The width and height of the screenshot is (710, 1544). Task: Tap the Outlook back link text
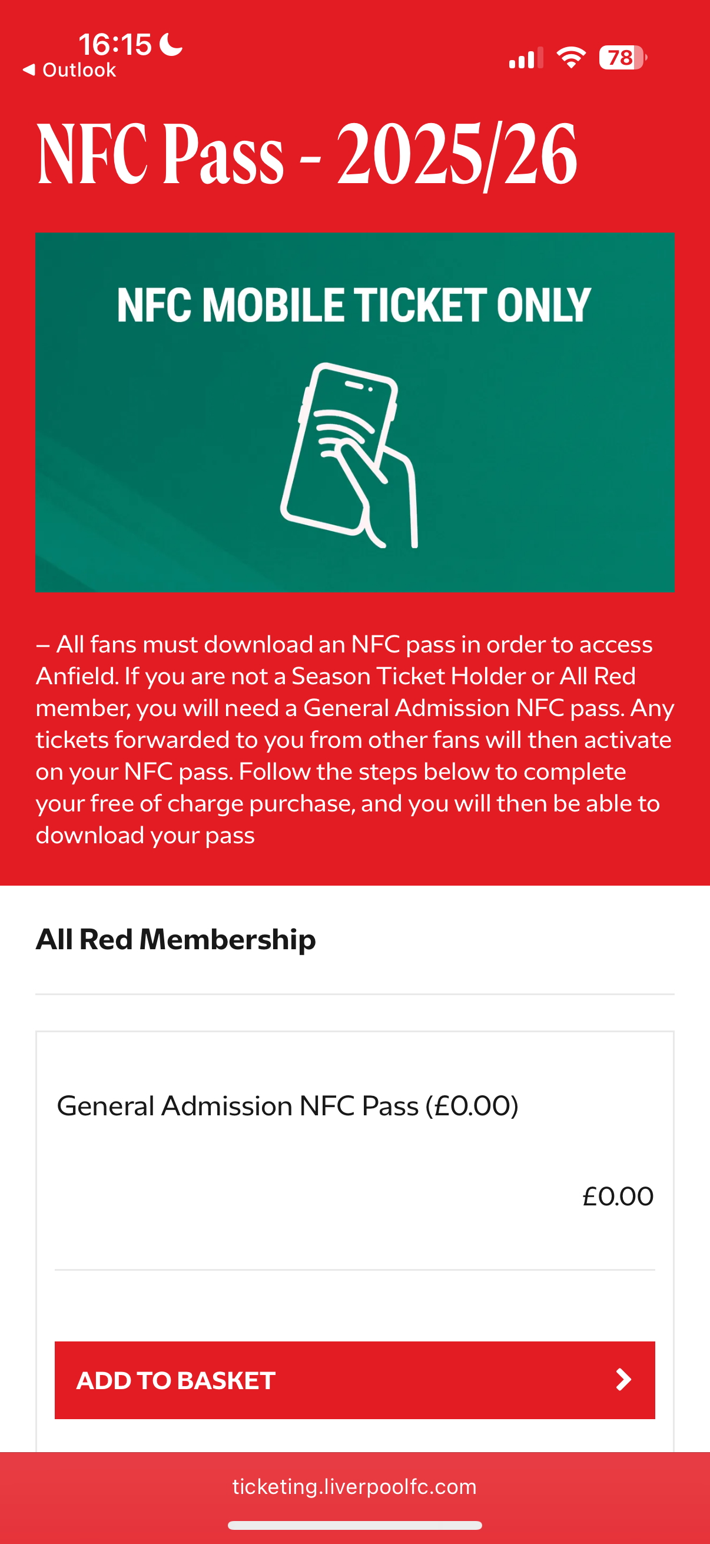click(79, 70)
